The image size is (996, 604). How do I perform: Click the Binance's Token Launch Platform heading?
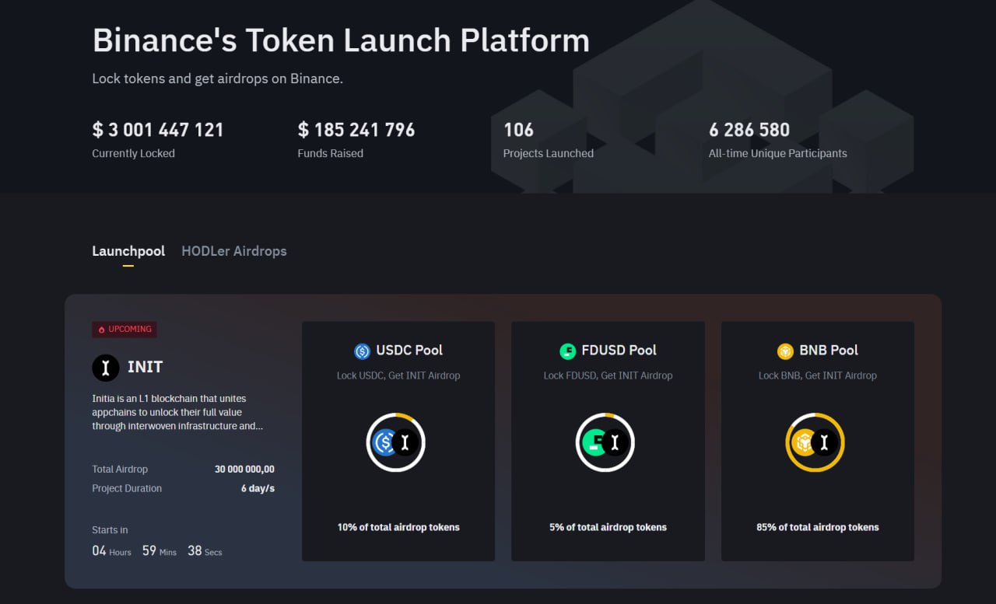[x=341, y=40]
